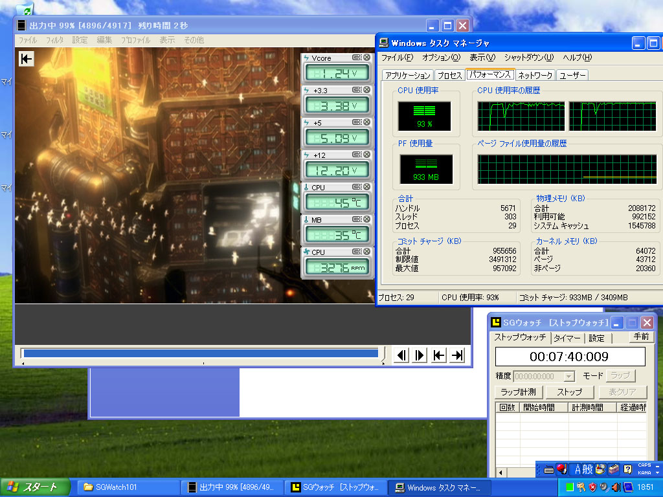Open the IME toolbox icon on language bar
Image resolution: width=663 pixels, height=497 pixels.
pyautogui.click(x=614, y=469)
